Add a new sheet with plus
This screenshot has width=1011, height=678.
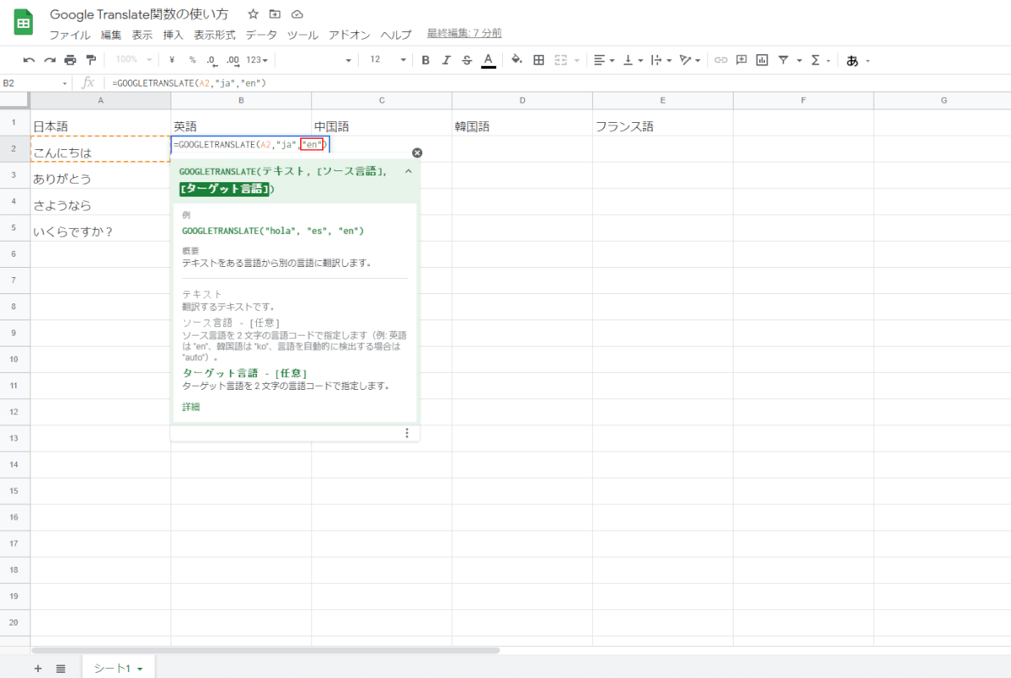(x=38, y=669)
